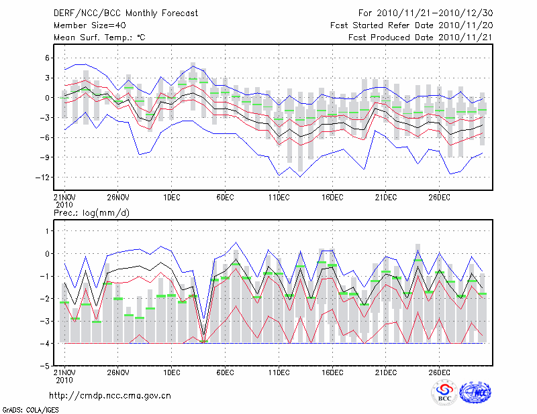
Task: Click the BCC logo
Action: [x=444, y=393]
